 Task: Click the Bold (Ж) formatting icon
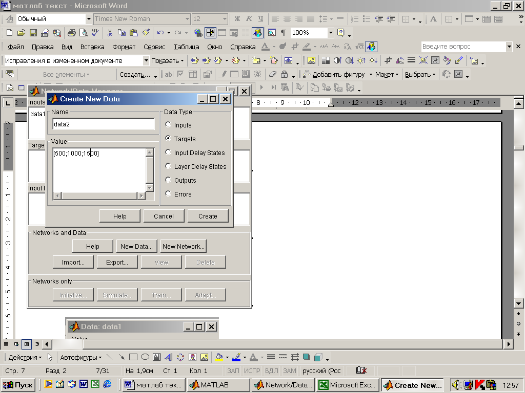click(237, 19)
